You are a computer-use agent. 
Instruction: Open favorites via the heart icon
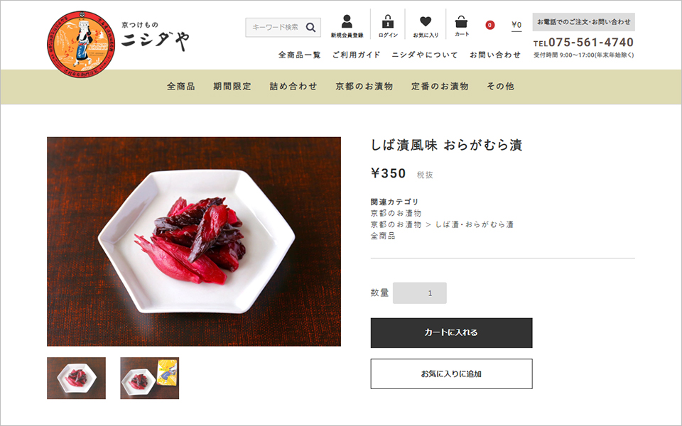[x=426, y=21]
